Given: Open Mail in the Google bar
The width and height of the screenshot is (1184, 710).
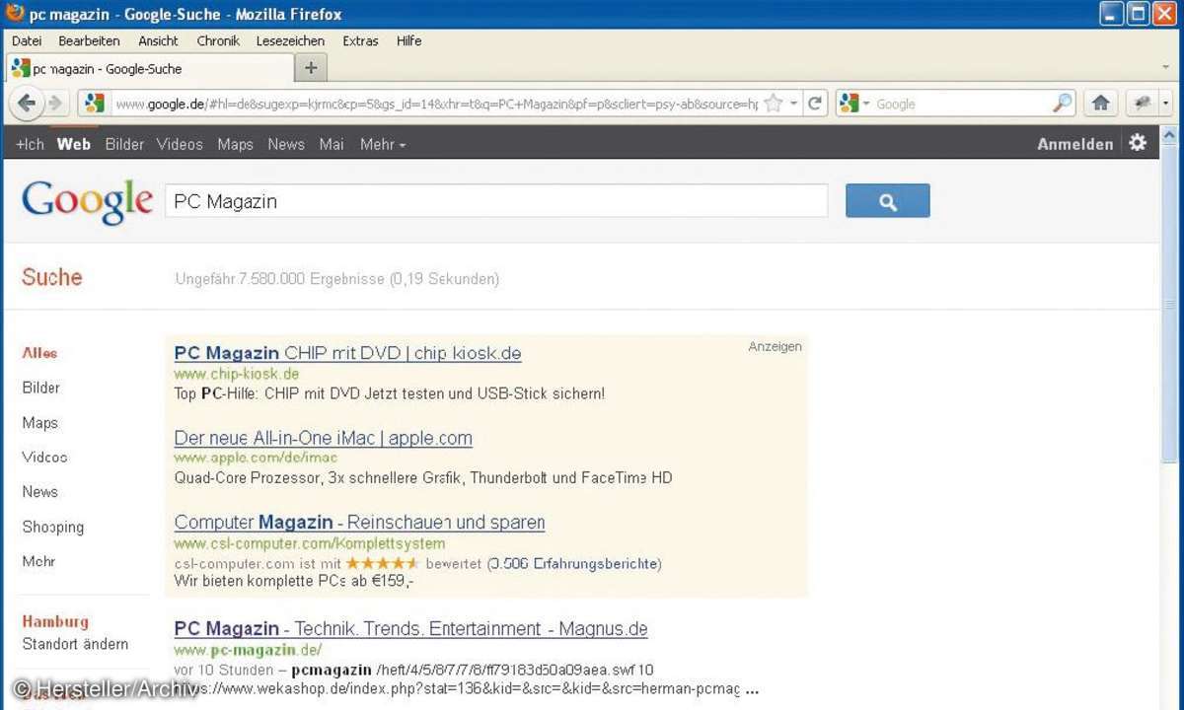Looking at the screenshot, I should click(x=332, y=144).
